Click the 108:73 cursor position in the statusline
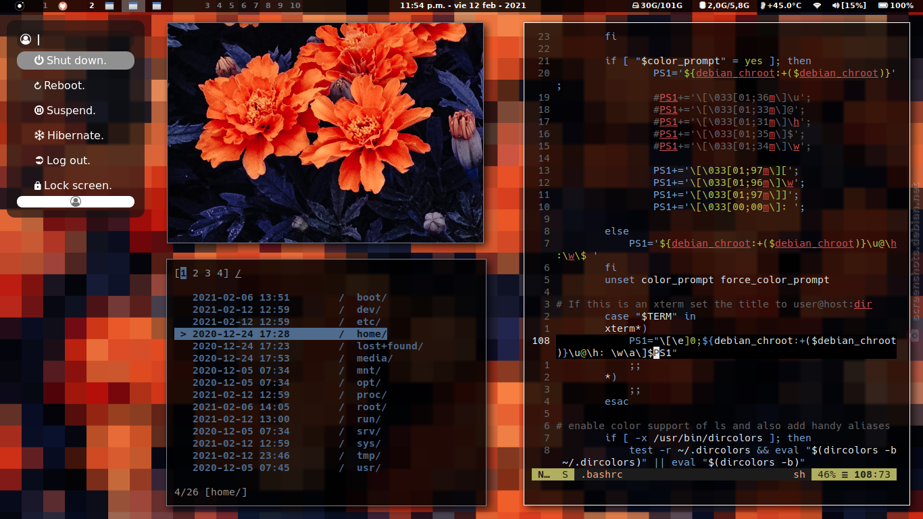This screenshot has height=519, width=923. pos(872,474)
